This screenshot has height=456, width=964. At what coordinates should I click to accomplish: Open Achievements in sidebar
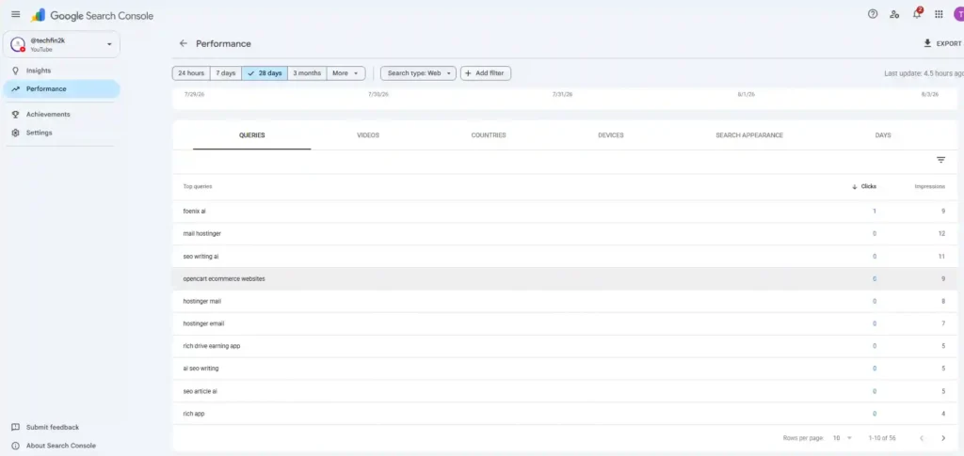coord(60,114)
